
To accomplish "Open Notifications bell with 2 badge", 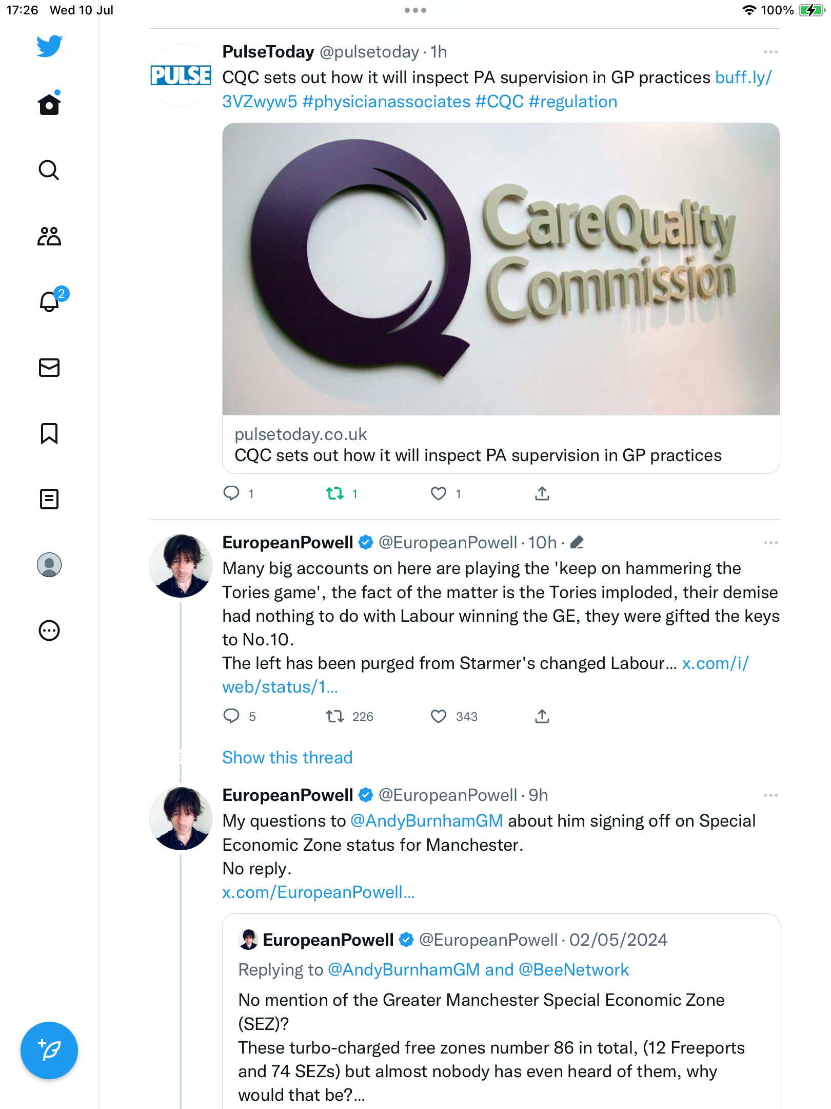I will coord(50,302).
